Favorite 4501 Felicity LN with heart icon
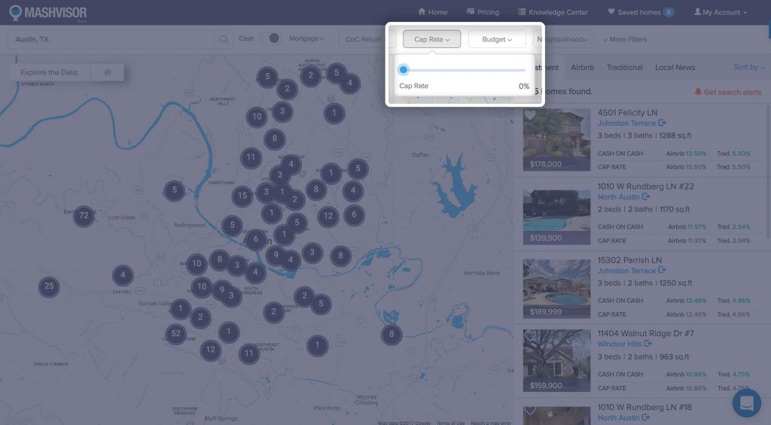The width and height of the screenshot is (771, 425). 530,115
